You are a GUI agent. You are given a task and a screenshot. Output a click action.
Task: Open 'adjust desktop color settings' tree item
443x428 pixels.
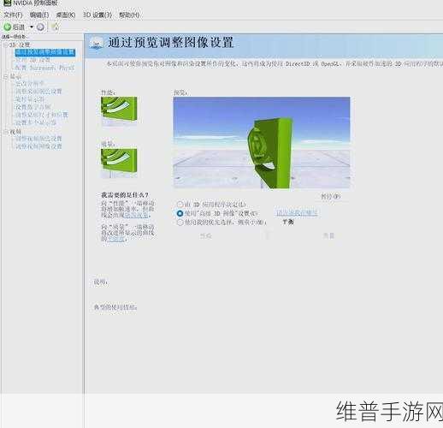tap(38, 92)
